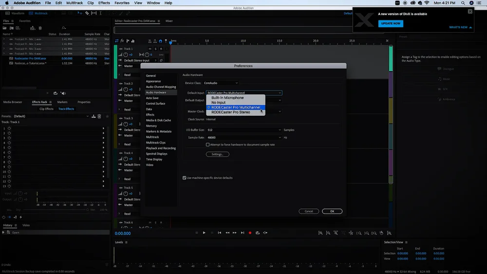This screenshot has width=487, height=274.
Task: Choose Built-in Microphone from input list
Action: click(236, 97)
